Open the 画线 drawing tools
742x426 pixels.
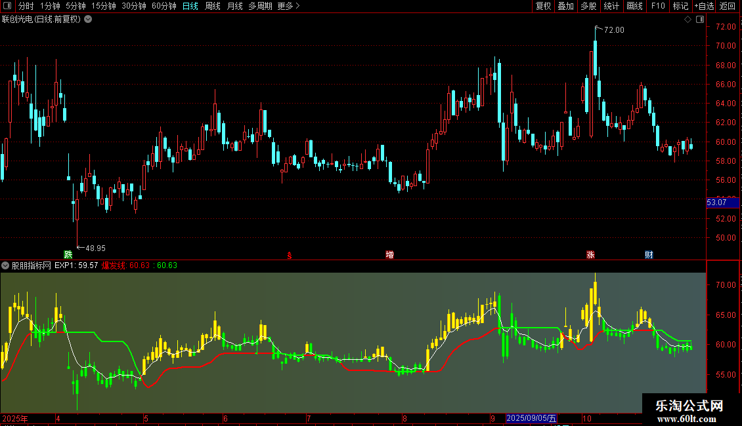[634, 6]
